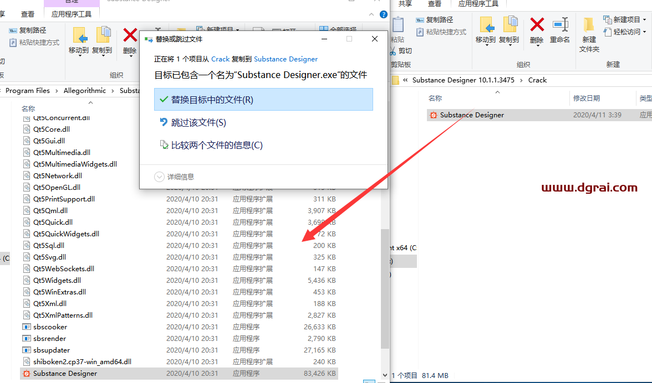This screenshot has width=652, height=383.
Task: Click the red 删除 icon in right window
Action: click(537, 25)
